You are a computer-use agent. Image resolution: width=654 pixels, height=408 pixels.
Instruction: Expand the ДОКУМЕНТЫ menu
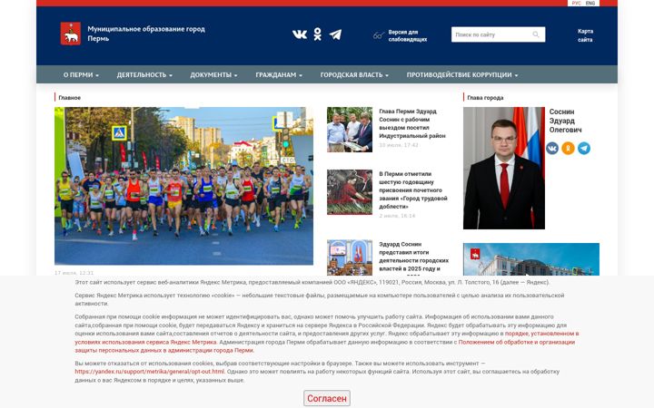(x=213, y=75)
